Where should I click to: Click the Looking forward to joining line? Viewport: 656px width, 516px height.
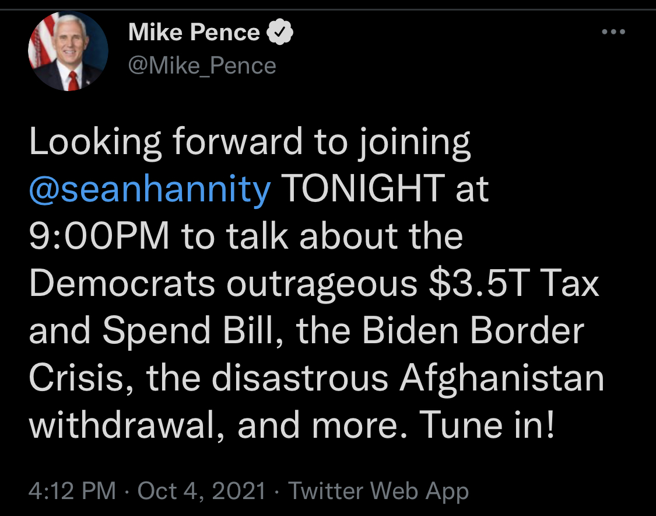(250, 143)
